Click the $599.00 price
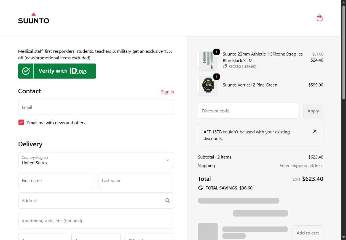This screenshot has height=240, width=346. pos(316,85)
